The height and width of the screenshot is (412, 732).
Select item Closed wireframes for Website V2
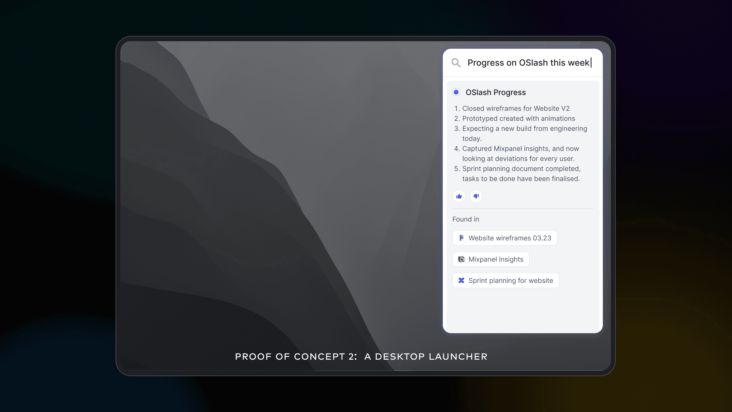coord(516,109)
